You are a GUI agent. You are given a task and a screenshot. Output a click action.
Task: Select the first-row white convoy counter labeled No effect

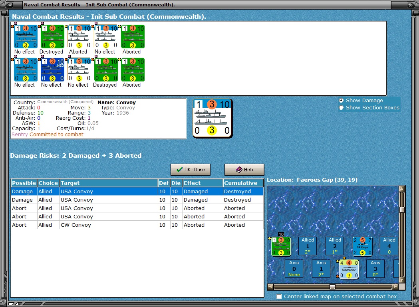coord(106,37)
